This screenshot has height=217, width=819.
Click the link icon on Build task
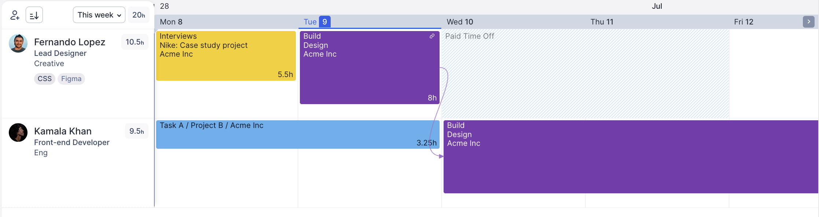(432, 36)
